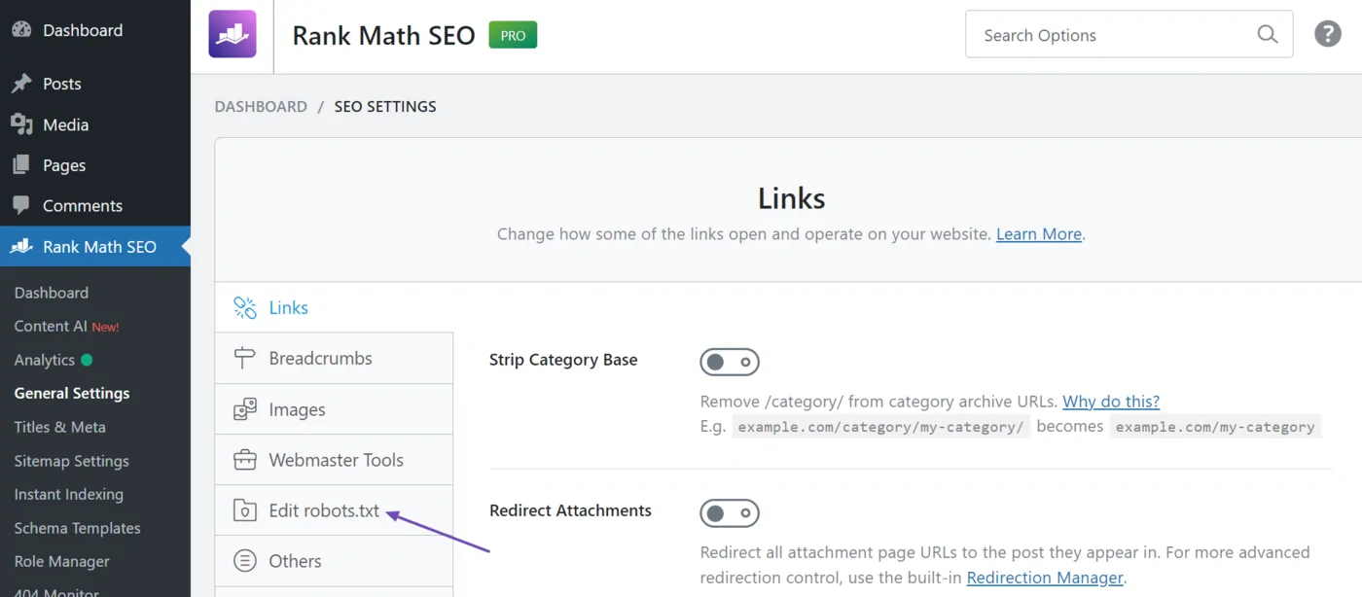Click the Posts pin icon in sidebar
1362x597 pixels.
[21, 83]
